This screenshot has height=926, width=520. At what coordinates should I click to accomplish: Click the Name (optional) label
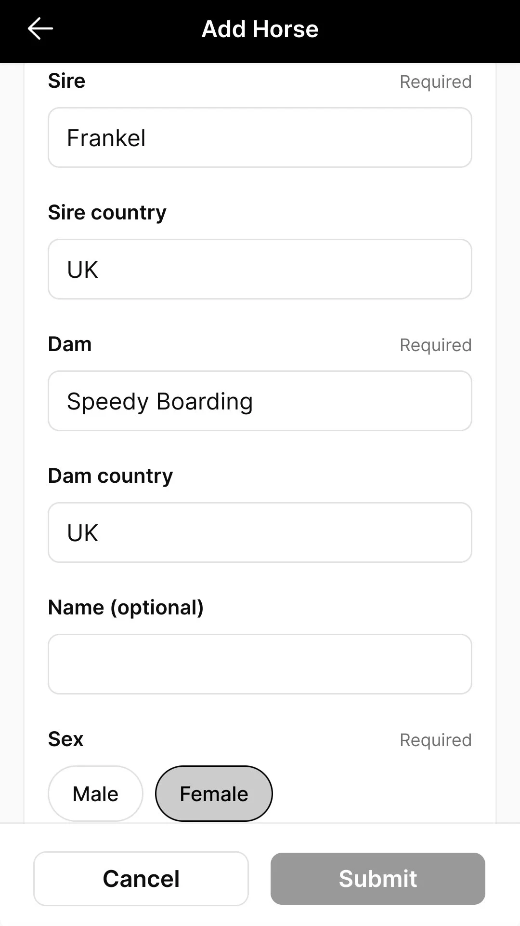(x=126, y=608)
